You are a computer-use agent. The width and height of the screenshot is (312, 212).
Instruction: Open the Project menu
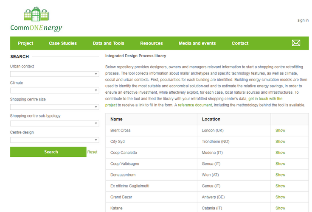[x=25, y=43]
